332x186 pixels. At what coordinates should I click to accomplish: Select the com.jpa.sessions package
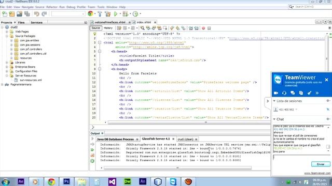pyautogui.click(x=30, y=45)
